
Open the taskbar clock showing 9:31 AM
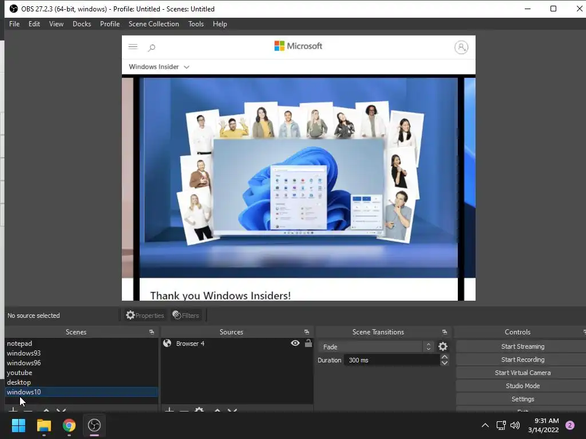coord(544,425)
